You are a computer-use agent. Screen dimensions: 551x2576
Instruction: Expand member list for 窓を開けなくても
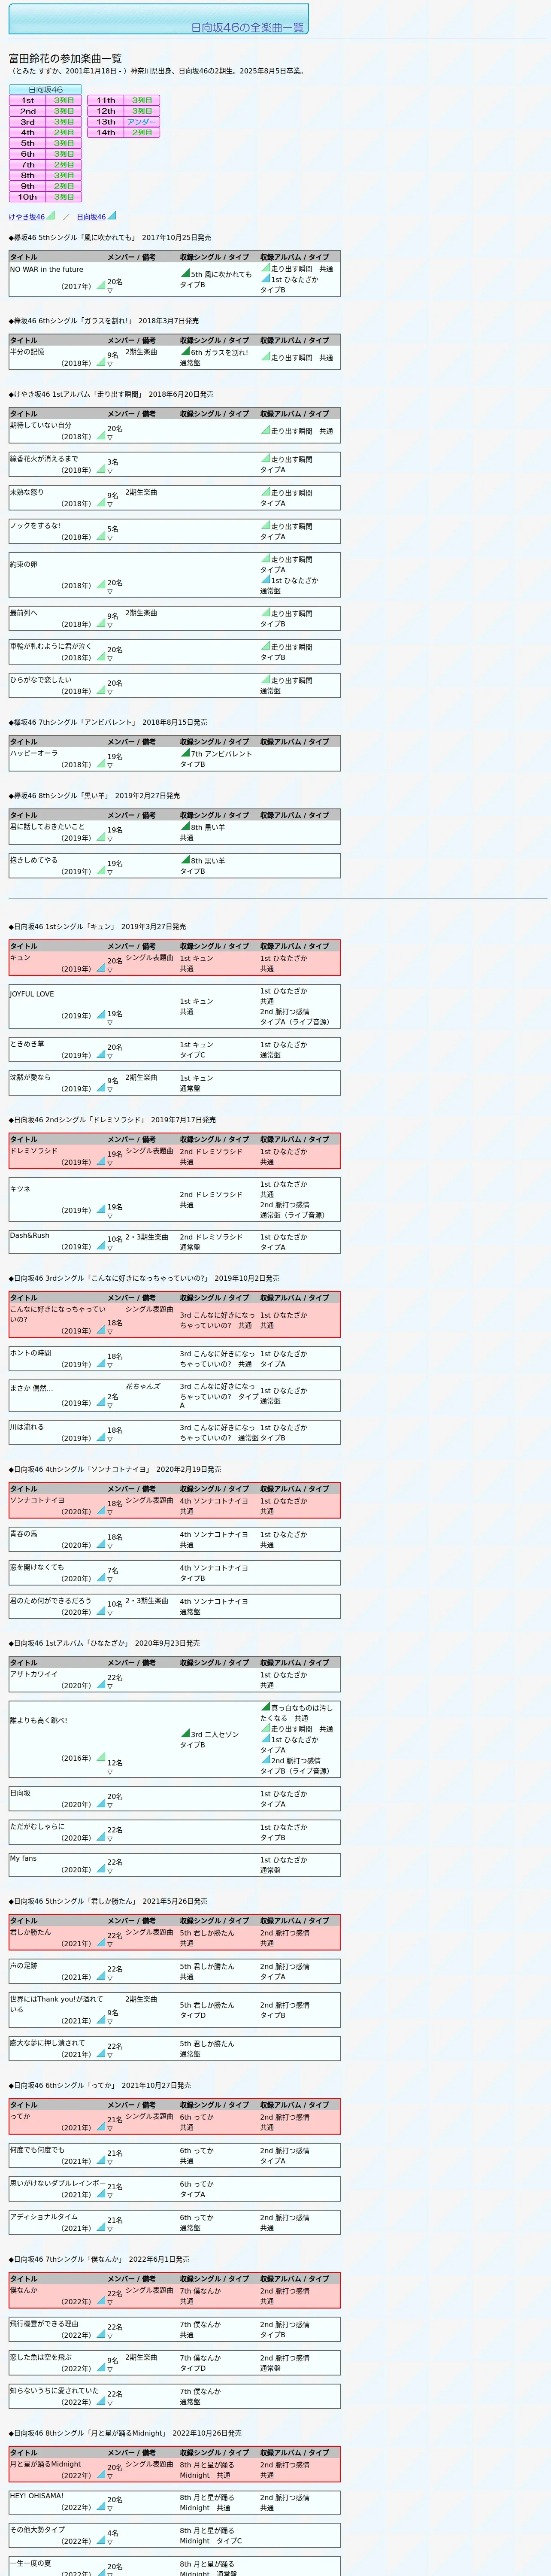point(110,1579)
